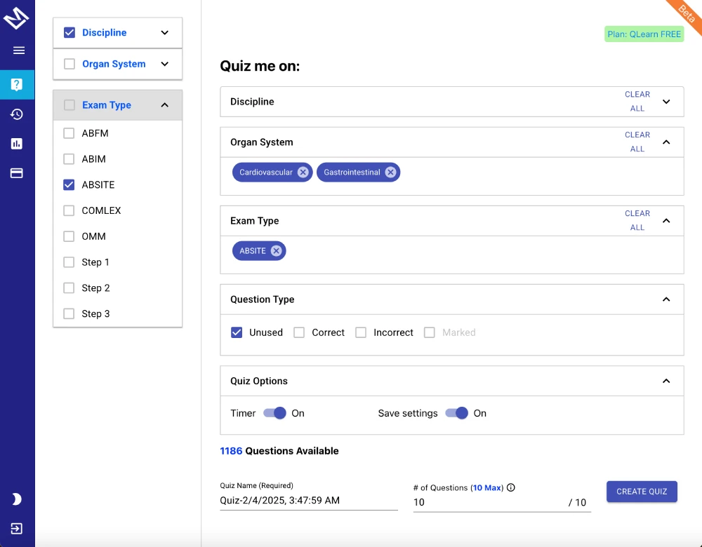Collapse the Quiz Options section
Viewport: 702px width, 547px height.
coord(666,381)
